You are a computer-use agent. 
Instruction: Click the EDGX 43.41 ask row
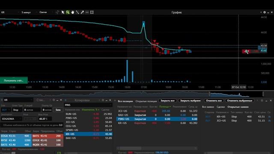(x=48, y=140)
